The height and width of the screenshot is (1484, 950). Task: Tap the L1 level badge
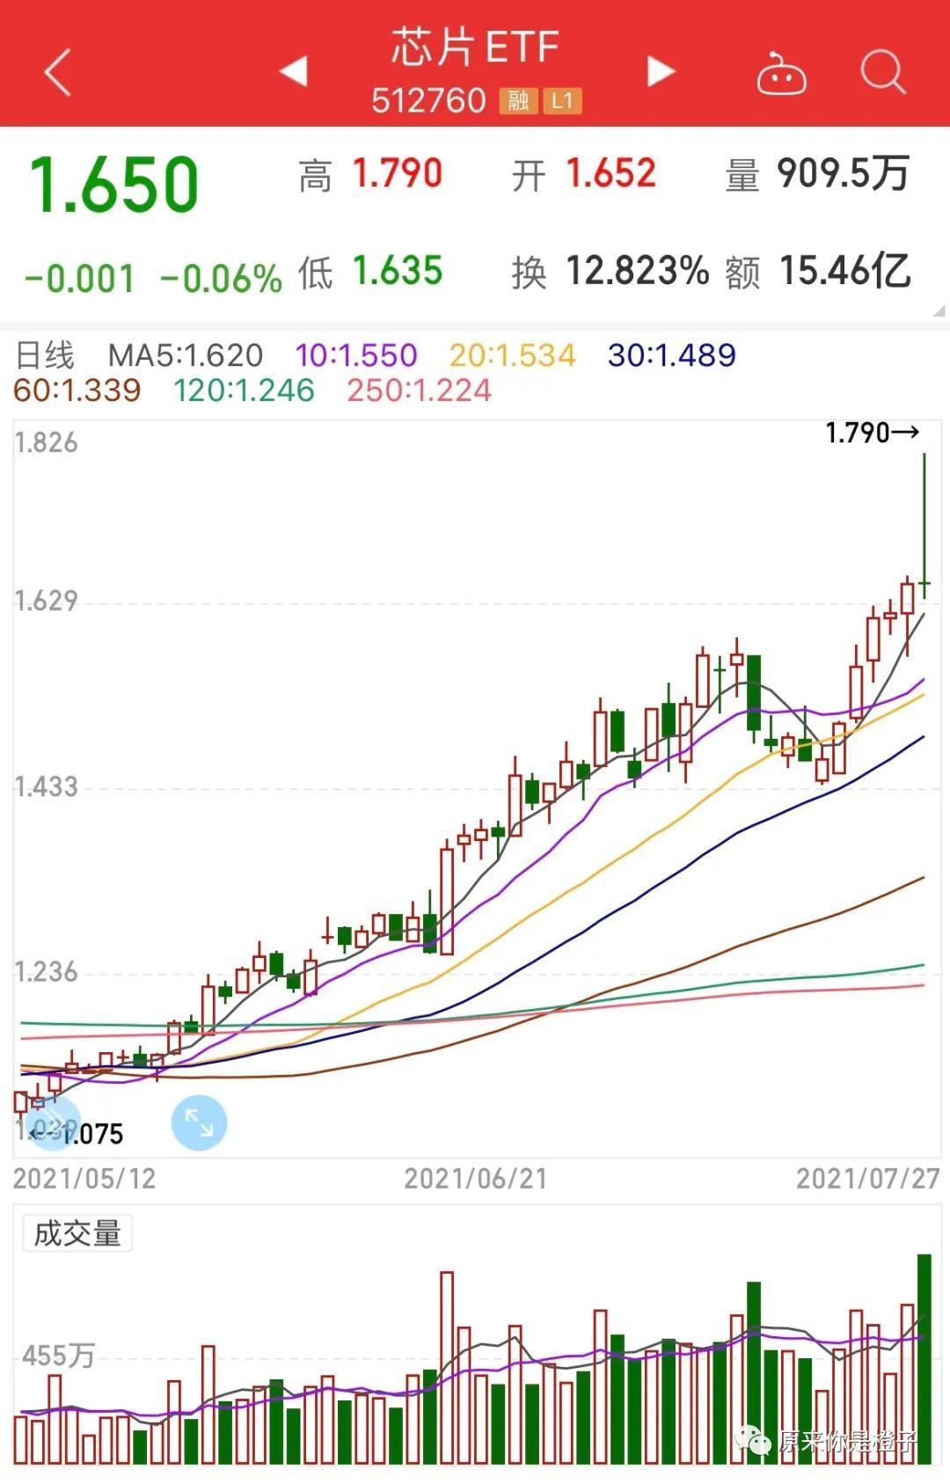(562, 100)
